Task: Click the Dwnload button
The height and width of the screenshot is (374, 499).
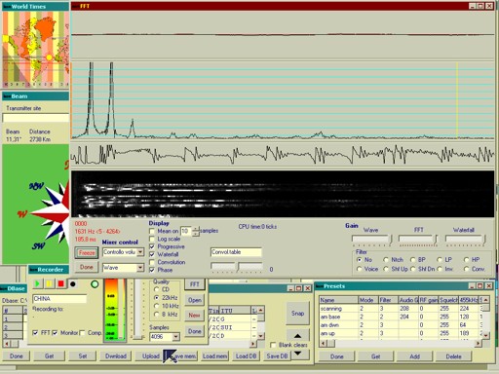Action: pos(116,356)
